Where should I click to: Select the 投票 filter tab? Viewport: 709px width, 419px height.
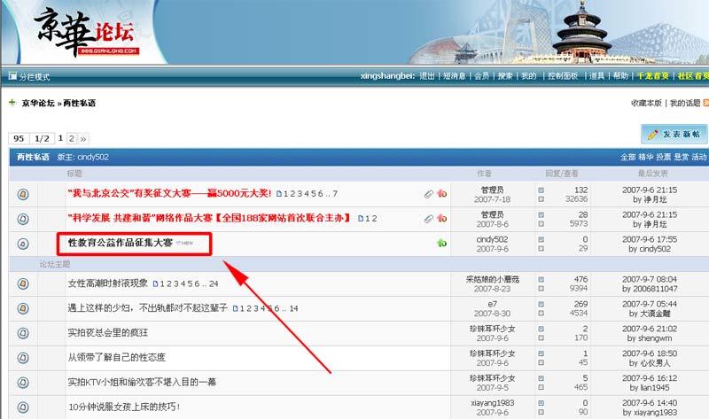point(664,157)
